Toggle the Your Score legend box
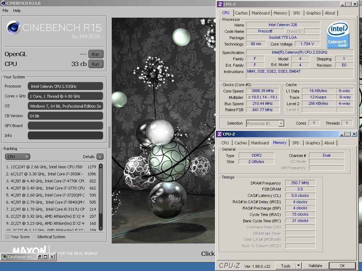The height and width of the screenshot is (271, 362). click(7, 237)
